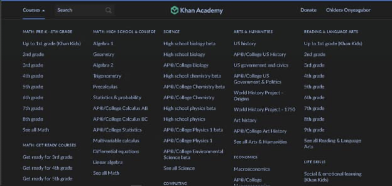Image resolution: width=392 pixels, height=186 pixels.
Task: Open the Donate link
Action: click(x=308, y=10)
